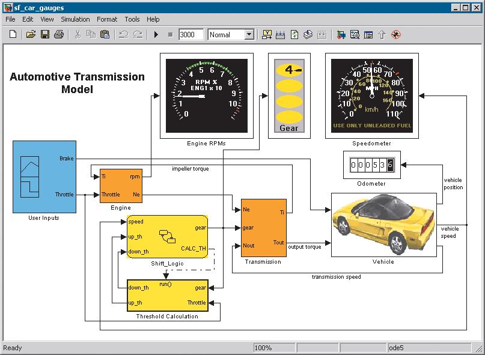Go to parent system with the up arrow
The image size is (485, 355).
(x=382, y=35)
